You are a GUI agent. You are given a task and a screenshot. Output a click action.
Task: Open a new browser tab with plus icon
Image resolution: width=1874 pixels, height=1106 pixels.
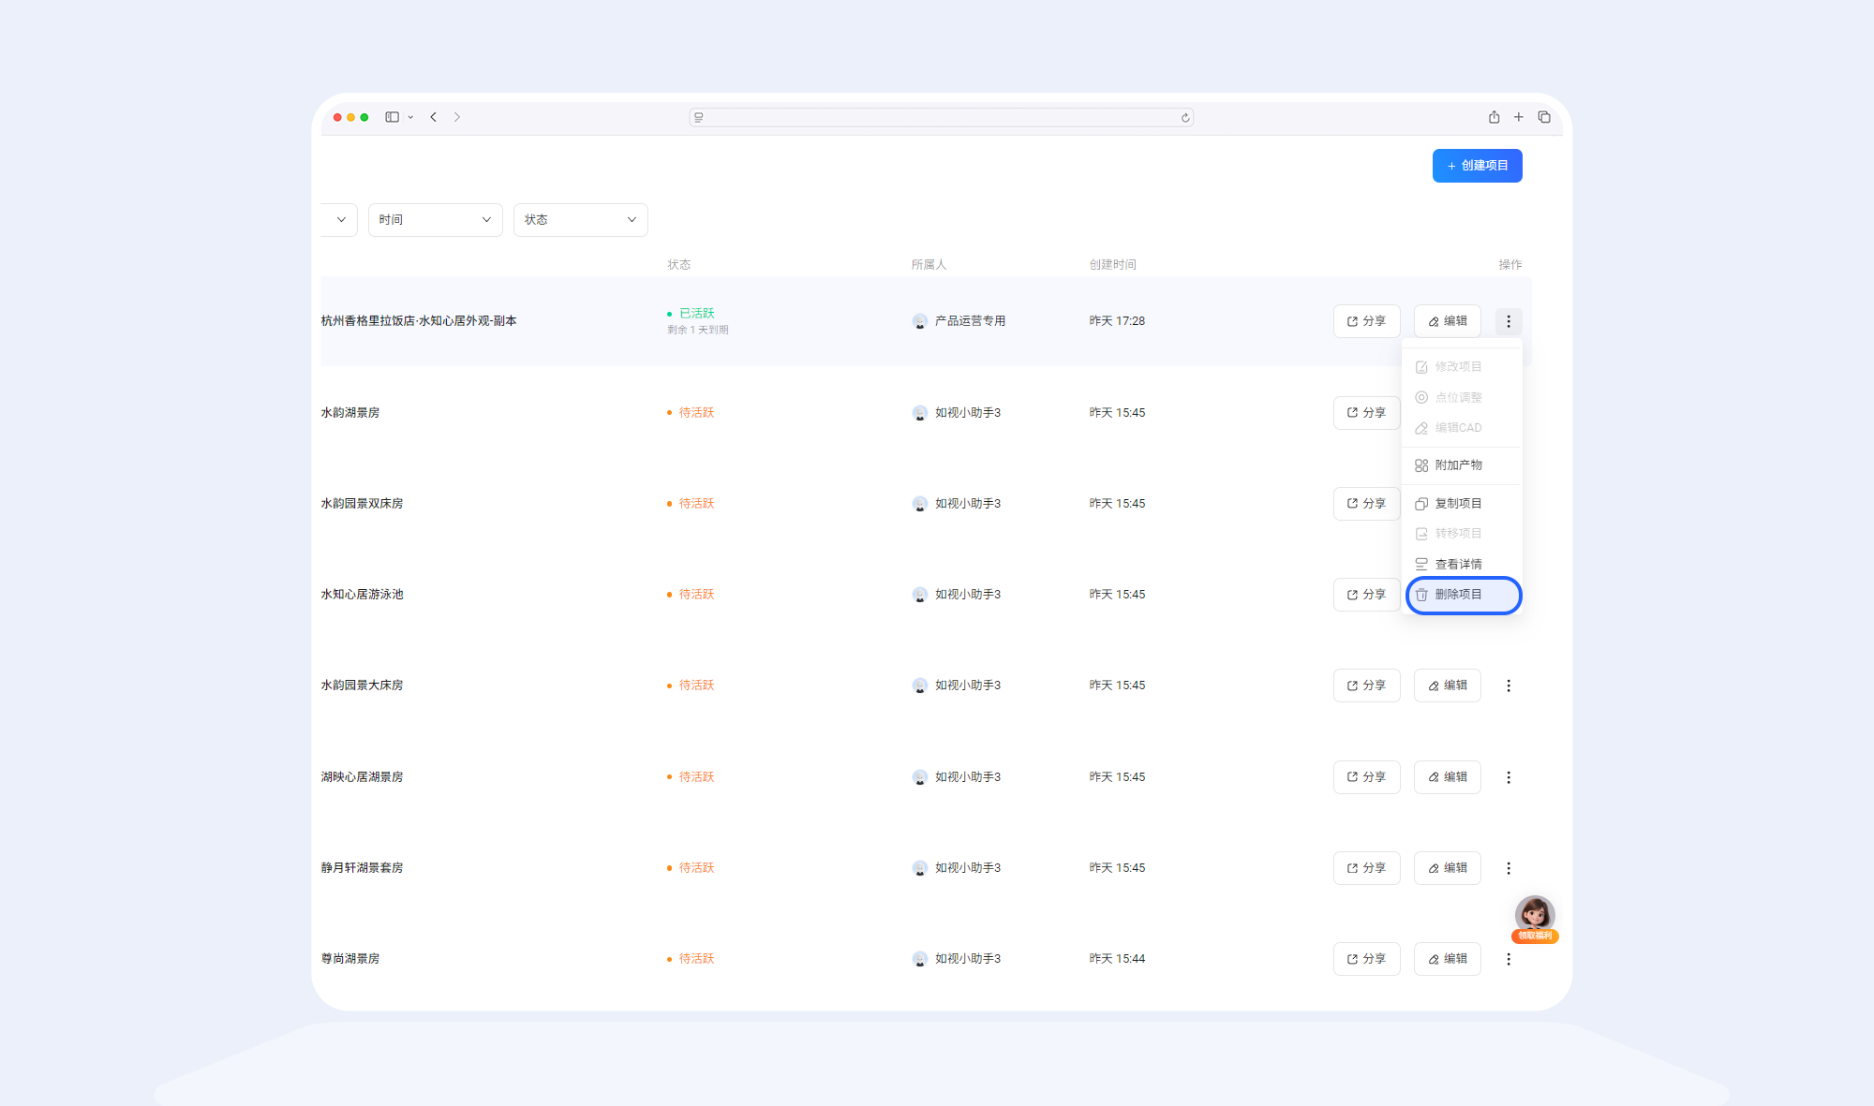tap(1519, 117)
